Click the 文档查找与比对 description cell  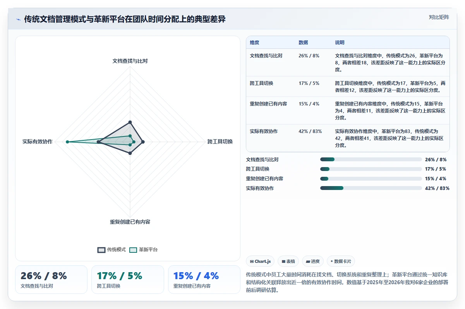[390, 63]
